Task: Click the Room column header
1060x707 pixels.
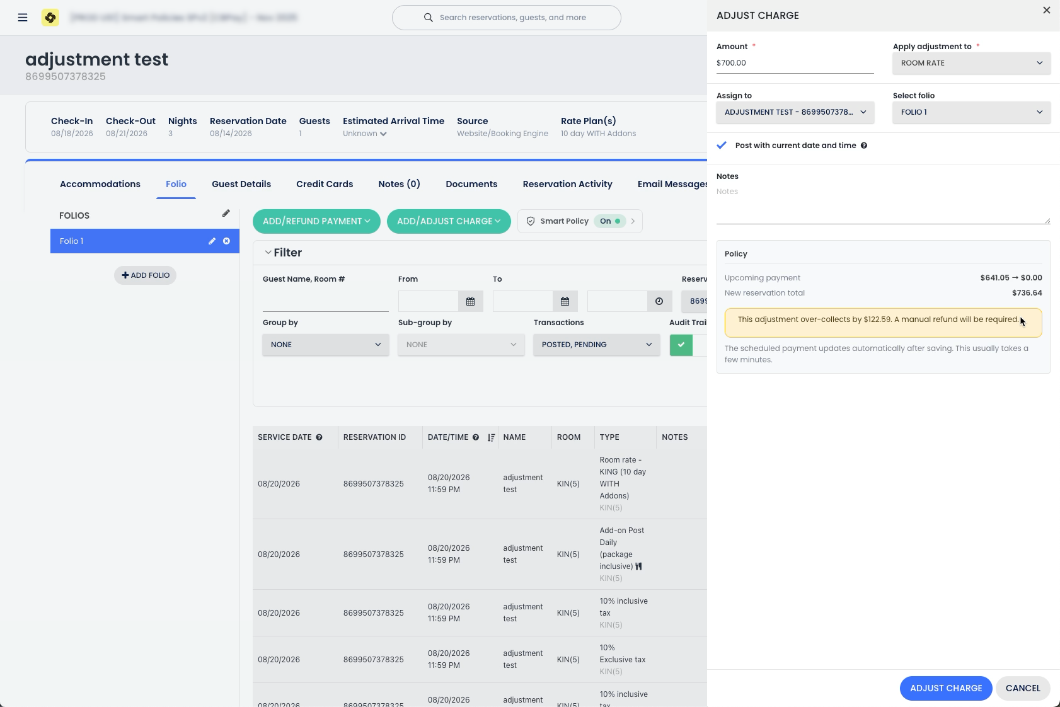Action: coord(568,437)
